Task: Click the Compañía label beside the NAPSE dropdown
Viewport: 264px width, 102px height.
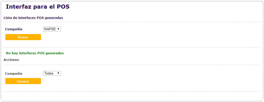Action: point(14,29)
